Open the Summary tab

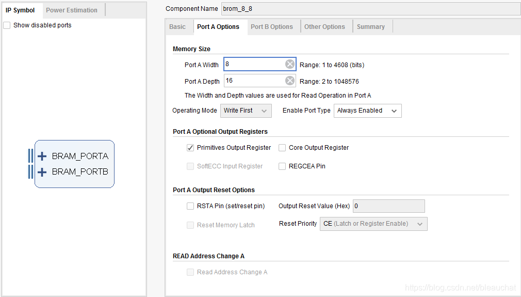point(371,27)
